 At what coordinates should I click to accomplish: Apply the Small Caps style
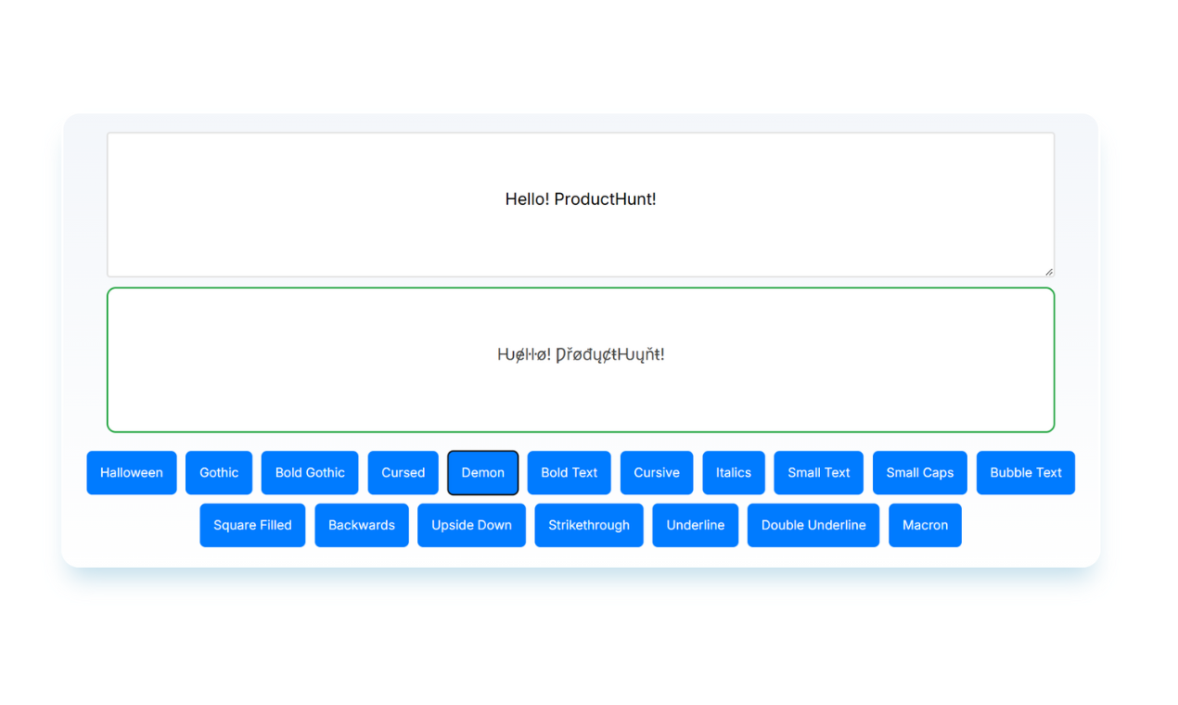[x=920, y=473]
